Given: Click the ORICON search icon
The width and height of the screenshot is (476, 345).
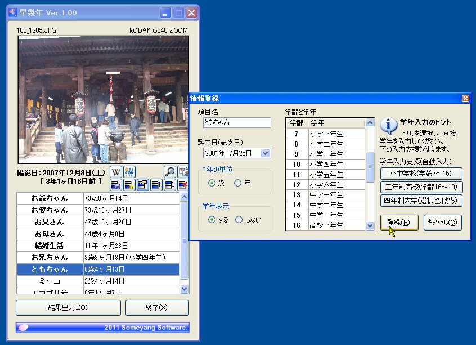Looking at the screenshot, I should click(129, 171).
